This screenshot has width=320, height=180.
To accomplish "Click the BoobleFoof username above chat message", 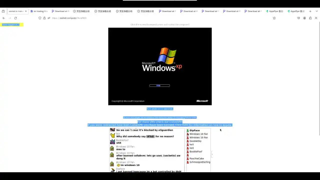I will click(122, 140).
